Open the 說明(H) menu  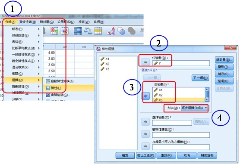pos(99,22)
